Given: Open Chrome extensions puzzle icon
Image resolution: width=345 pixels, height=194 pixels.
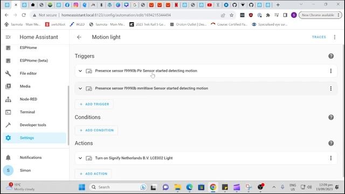Looking at the screenshot, I should tap(268, 15).
